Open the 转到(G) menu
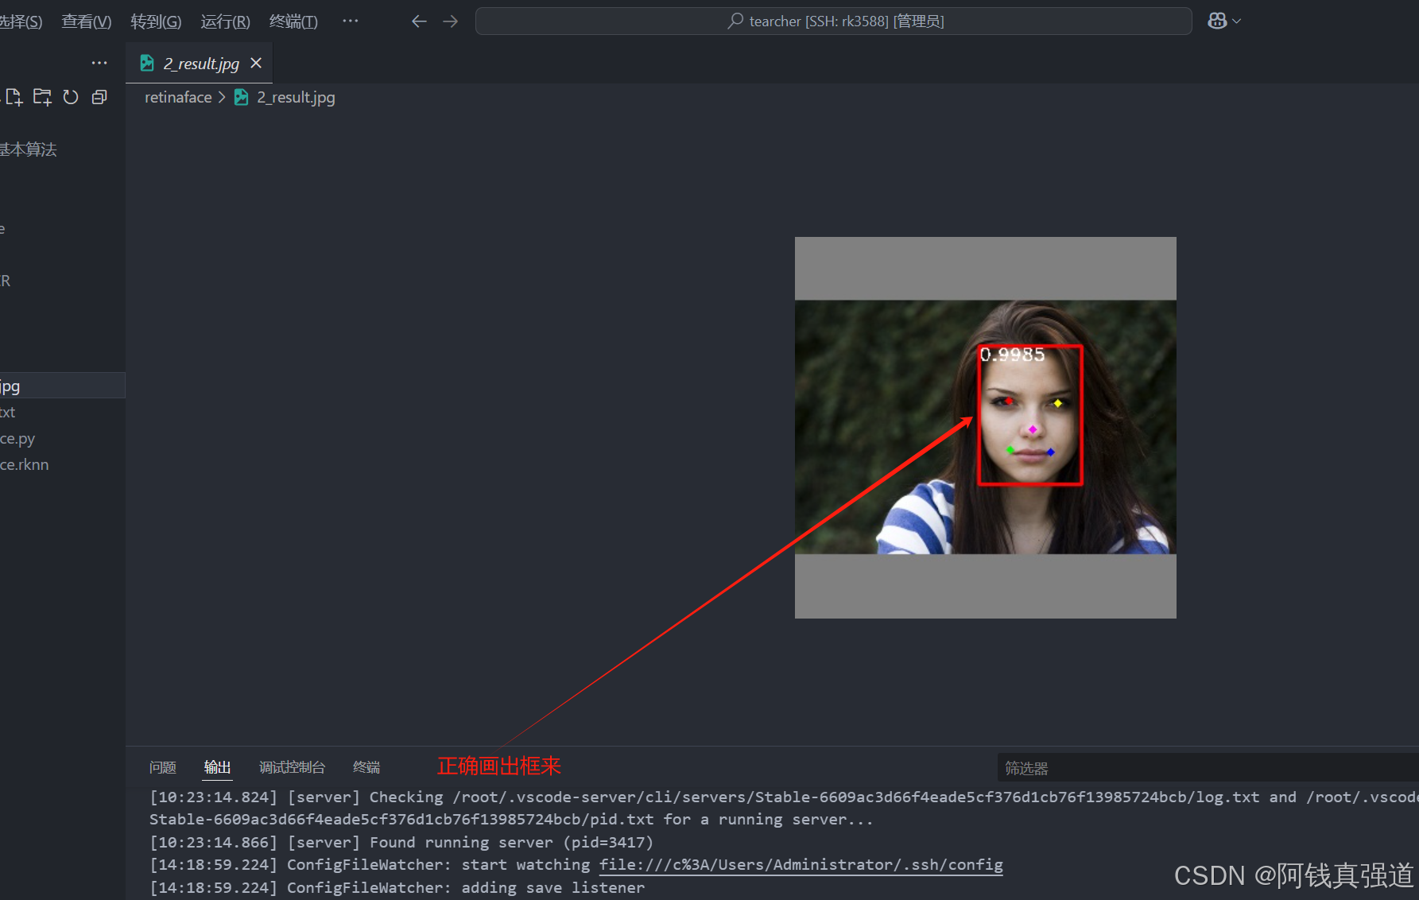Viewport: 1419px width, 900px height. point(156,21)
